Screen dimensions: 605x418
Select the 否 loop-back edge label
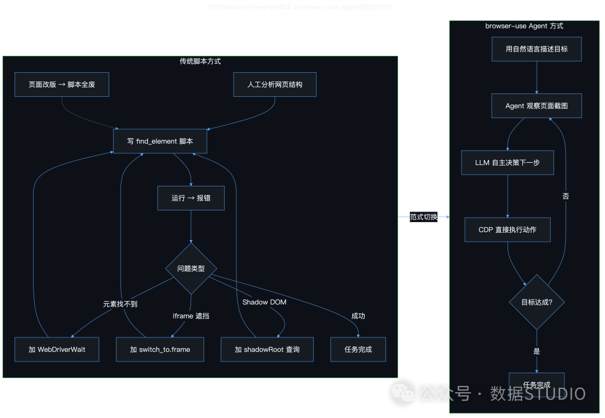[566, 196]
